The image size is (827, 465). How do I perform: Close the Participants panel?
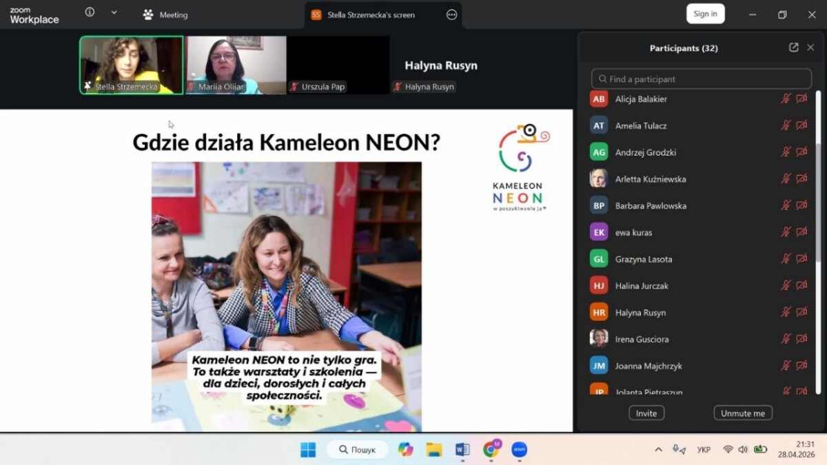point(810,48)
